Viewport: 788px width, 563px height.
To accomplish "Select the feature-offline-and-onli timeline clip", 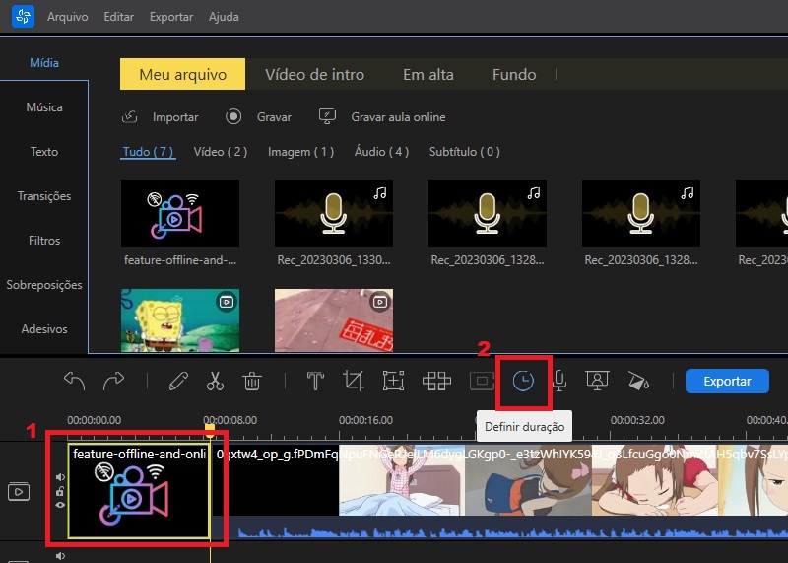I will (x=139, y=491).
